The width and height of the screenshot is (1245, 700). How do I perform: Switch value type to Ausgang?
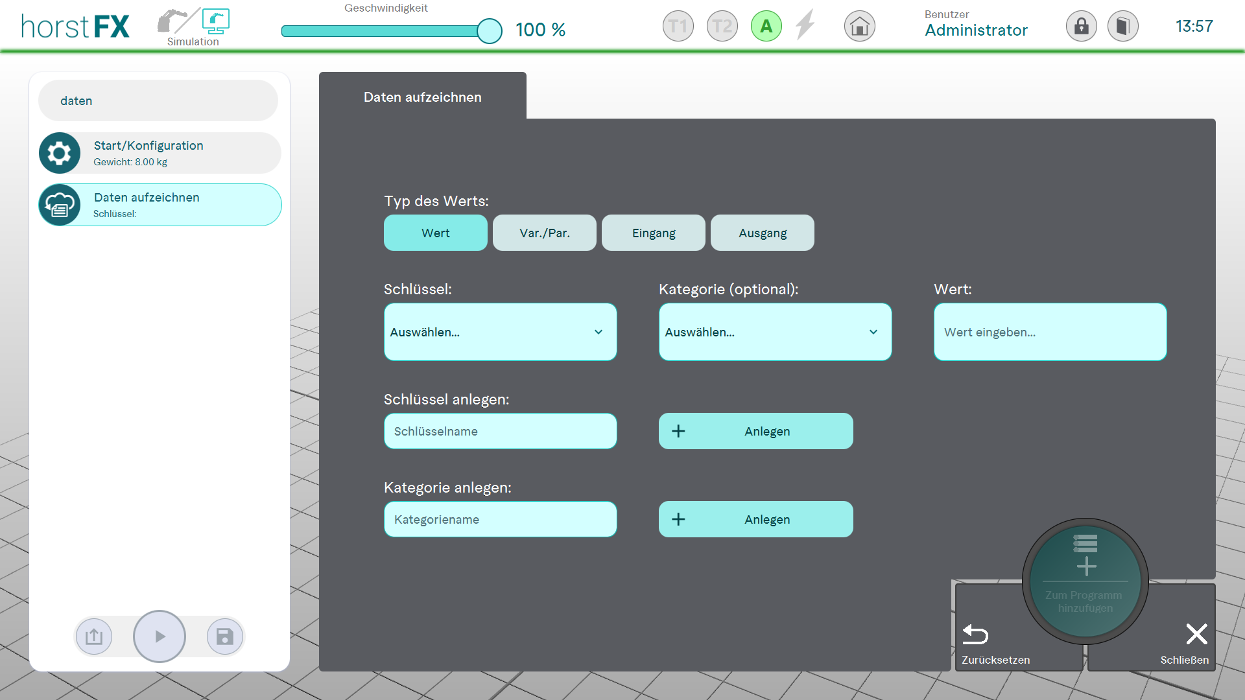click(762, 233)
